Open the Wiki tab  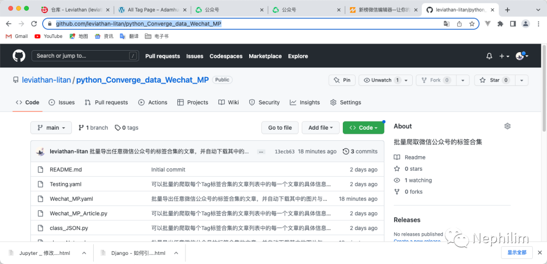point(228,102)
